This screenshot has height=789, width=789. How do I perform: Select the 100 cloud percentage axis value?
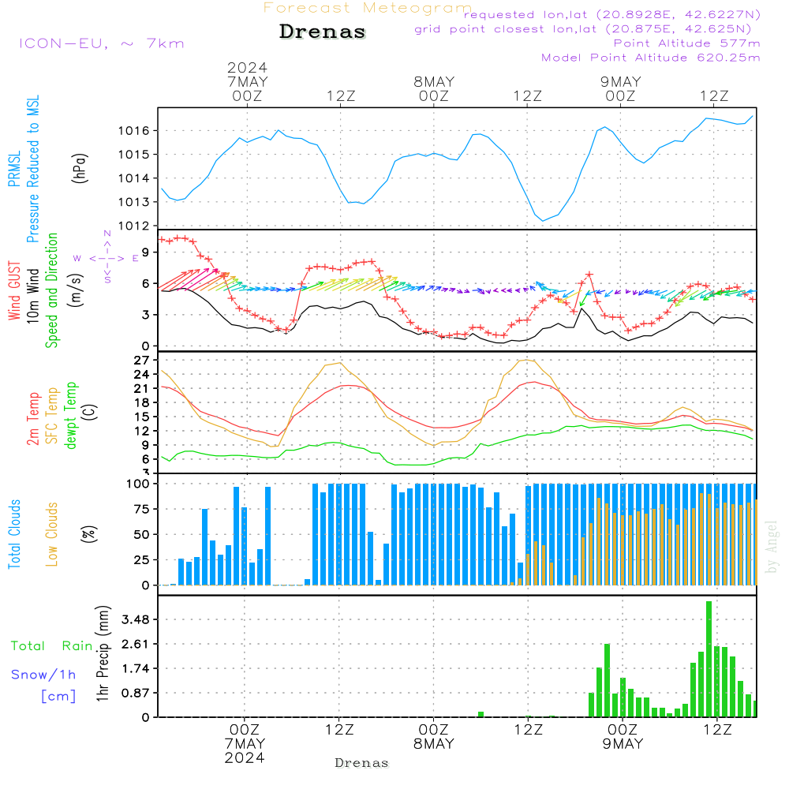[138, 484]
